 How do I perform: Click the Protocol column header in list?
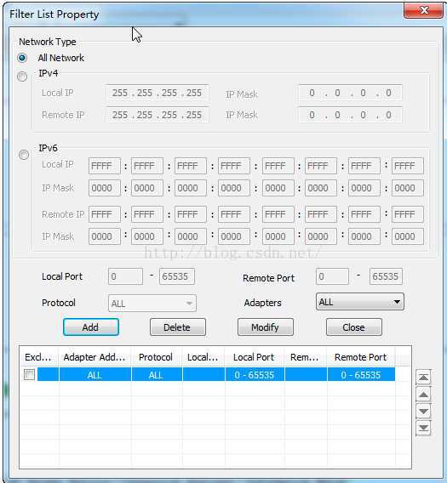[x=157, y=357]
